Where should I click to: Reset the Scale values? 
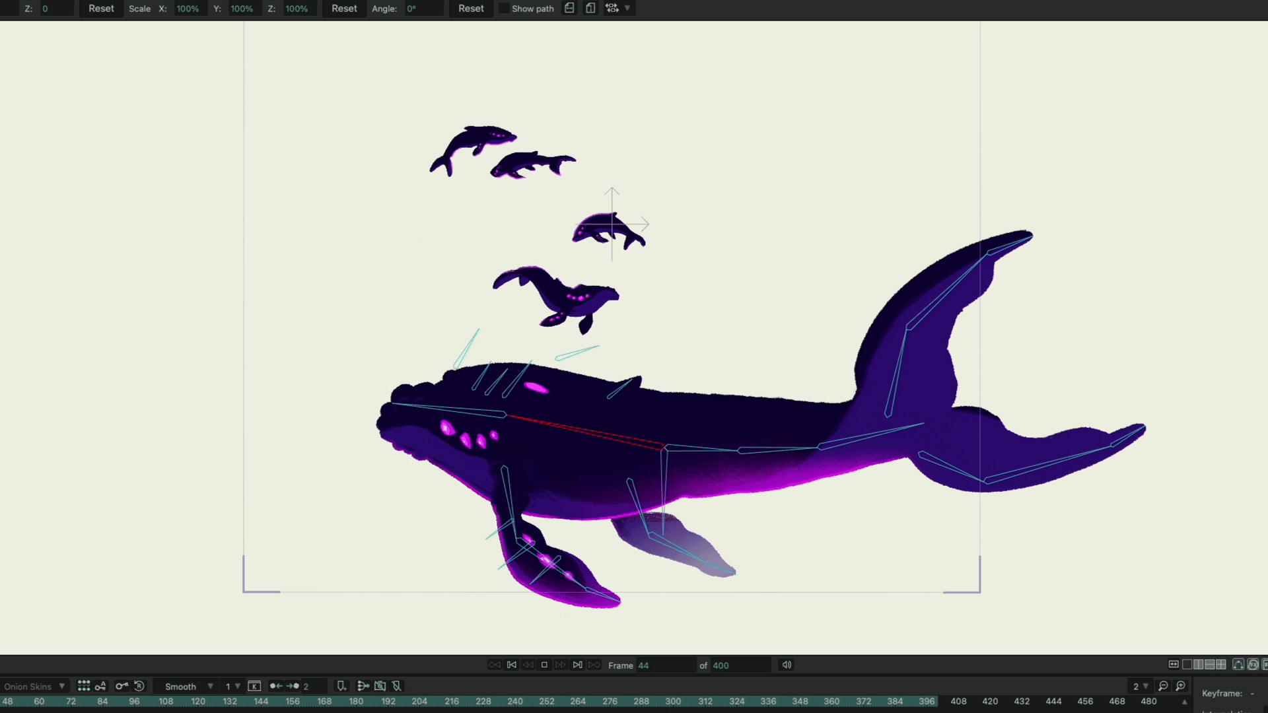(x=344, y=9)
